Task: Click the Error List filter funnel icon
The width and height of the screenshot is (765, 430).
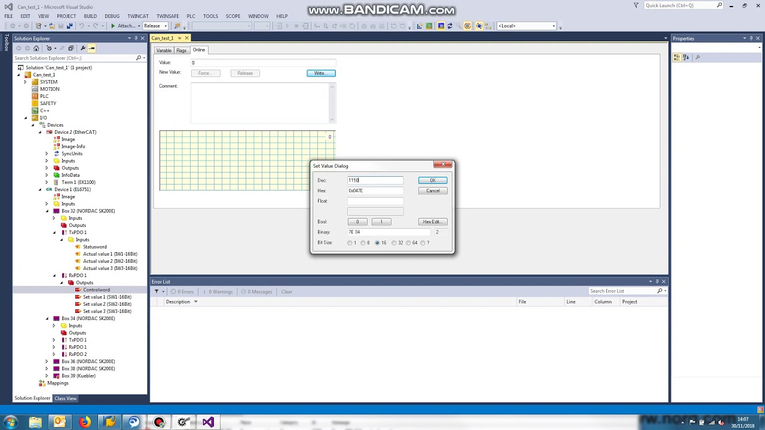Action: pos(157,291)
